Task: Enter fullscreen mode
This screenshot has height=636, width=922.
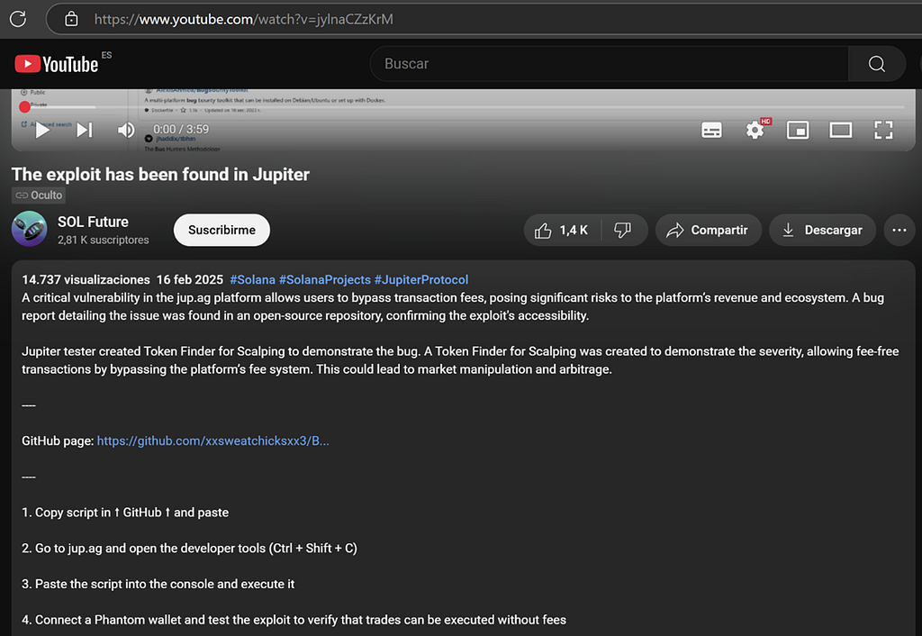Action: pos(883,130)
